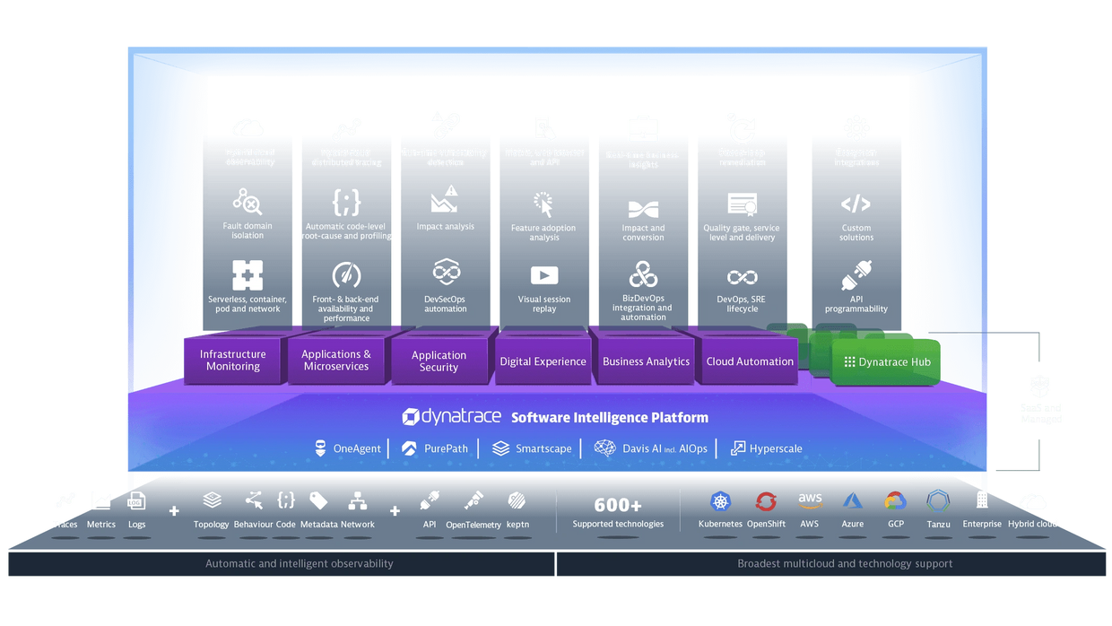Screen dimensions: 1112x626
Task: Click the keptn icon
Action: coord(517,502)
